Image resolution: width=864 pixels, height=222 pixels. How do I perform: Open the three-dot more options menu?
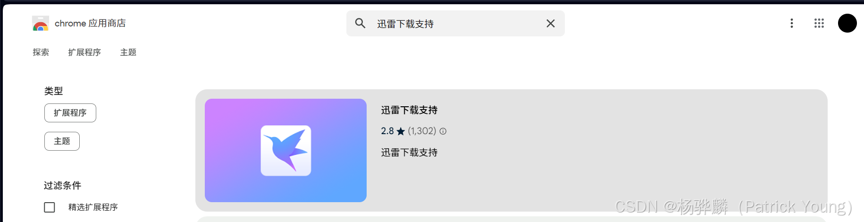pyautogui.click(x=792, y=23)
